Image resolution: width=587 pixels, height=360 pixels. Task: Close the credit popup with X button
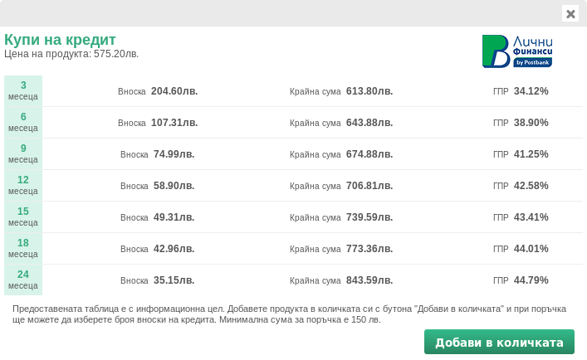click(x=570, y=13)
